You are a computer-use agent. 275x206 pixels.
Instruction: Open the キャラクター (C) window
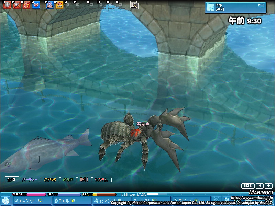[x=32, y=201]
